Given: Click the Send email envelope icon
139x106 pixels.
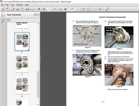Looking at the screenshot, I should pos(32,9).
